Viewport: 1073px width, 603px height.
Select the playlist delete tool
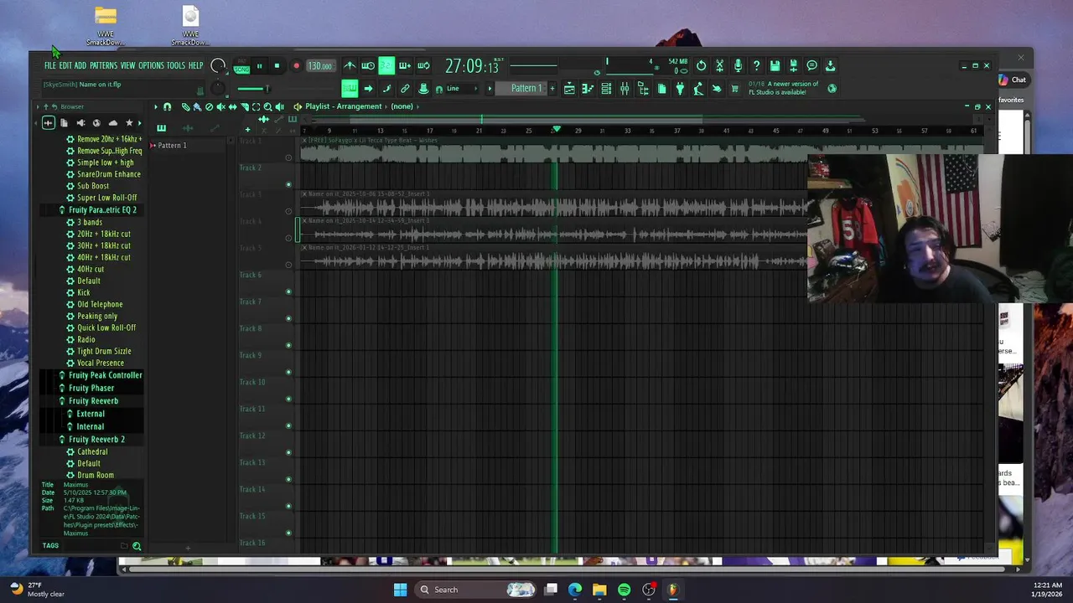[x=210, y=106]
